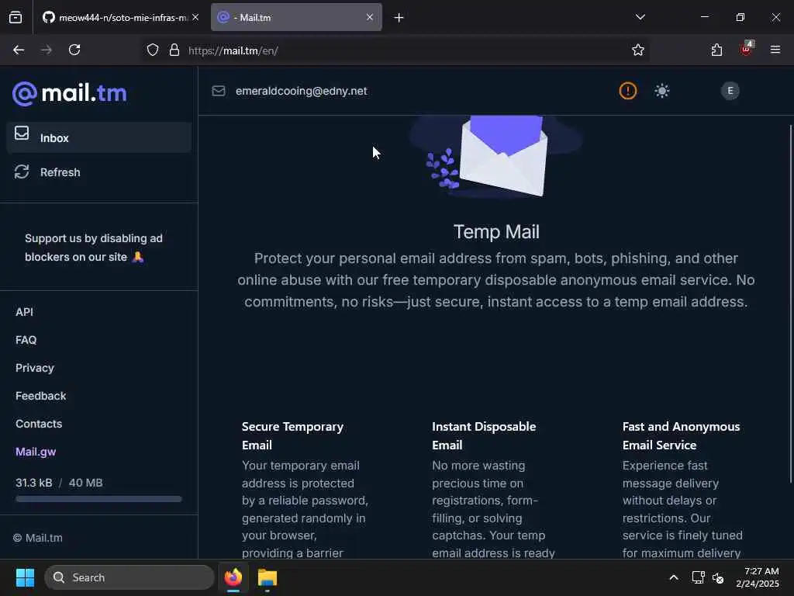Toggle the light/dark theme sun icon

pos(662,91)
